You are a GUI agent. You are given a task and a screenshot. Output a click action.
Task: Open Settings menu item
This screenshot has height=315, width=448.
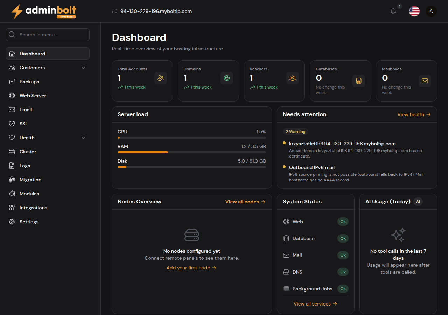click(x=48, y=222)
